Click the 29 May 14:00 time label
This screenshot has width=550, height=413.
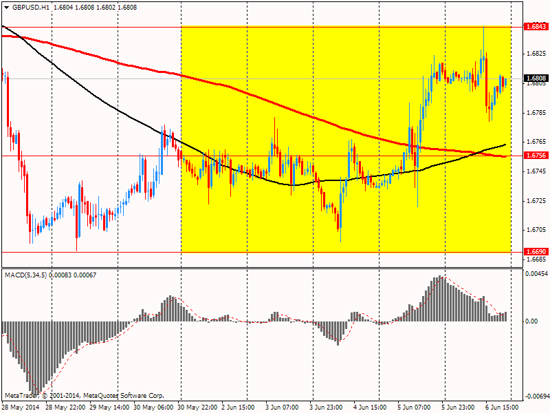click(x=109, y=407)
